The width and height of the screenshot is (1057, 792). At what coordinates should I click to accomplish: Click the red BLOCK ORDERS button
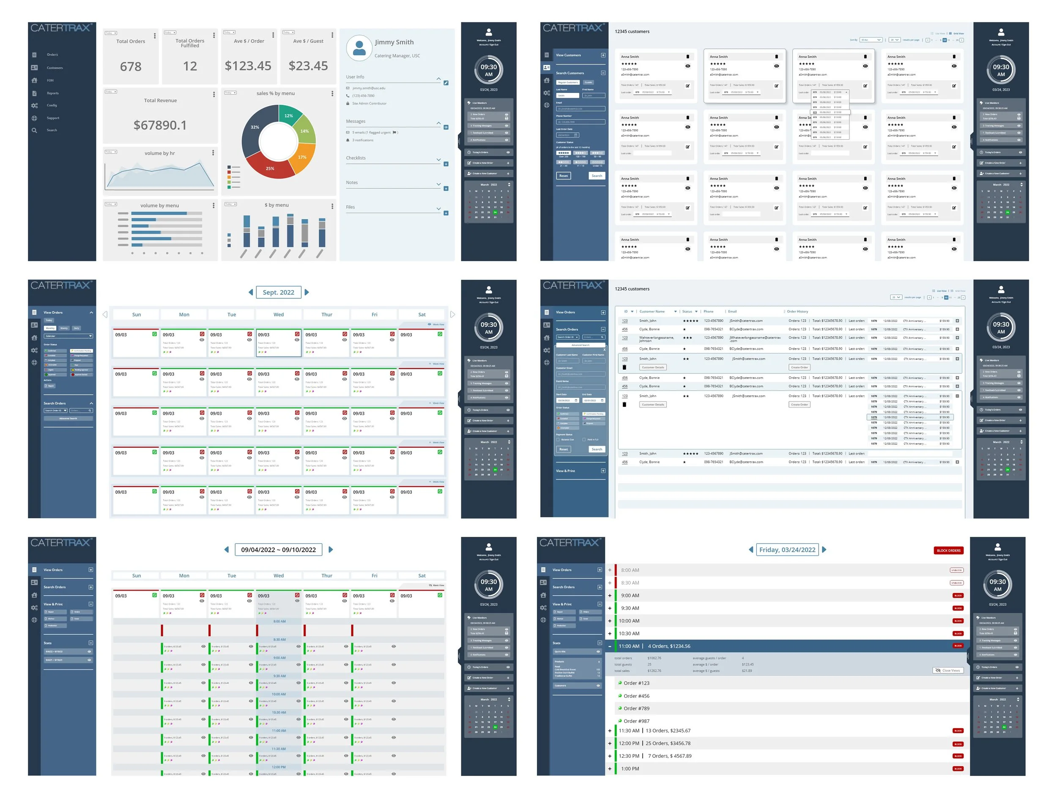pos(948,550)
